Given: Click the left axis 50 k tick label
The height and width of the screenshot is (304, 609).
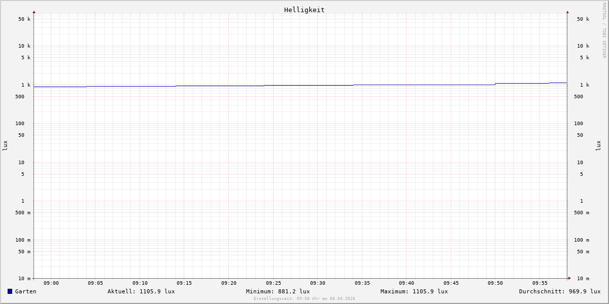Looking at the screenshot, I should click(24, 19).
